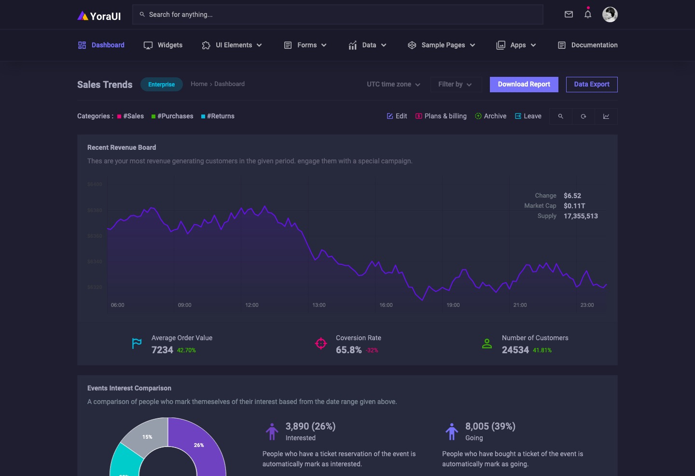Click the Archive link label
Viewport: 695px width, 476px height.
pyautogui.click(x=495, y=116)
